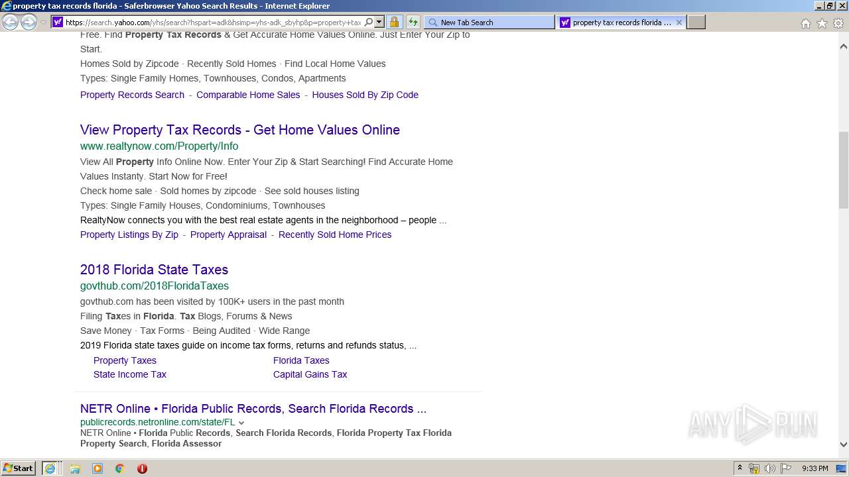Click the vertical scrollbar thumb
The height and width of the screenshot is (477, 849).
(x=843, y=170)
